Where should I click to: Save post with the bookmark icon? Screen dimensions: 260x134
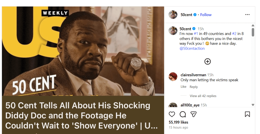[x=247, y=114]
